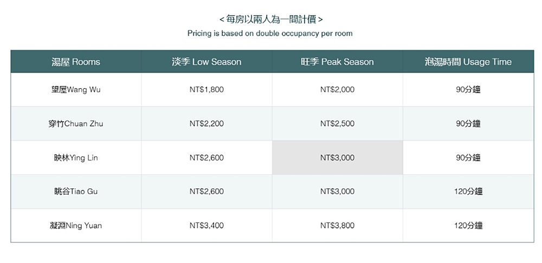Click Wang Wu low season price NT$1,800
The width and height of the screenshot is (542, 263).
point(207,90)
